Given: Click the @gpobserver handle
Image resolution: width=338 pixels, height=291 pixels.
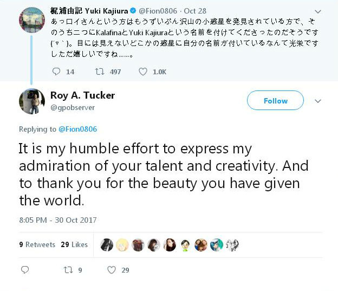Looking at the screenshot, I should coord(73,107).
